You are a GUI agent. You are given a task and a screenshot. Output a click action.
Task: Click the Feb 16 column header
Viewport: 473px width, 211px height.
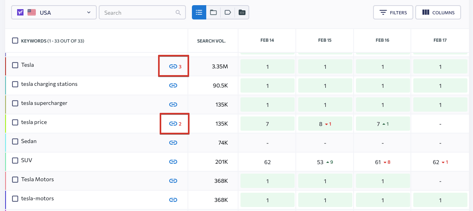382,40
